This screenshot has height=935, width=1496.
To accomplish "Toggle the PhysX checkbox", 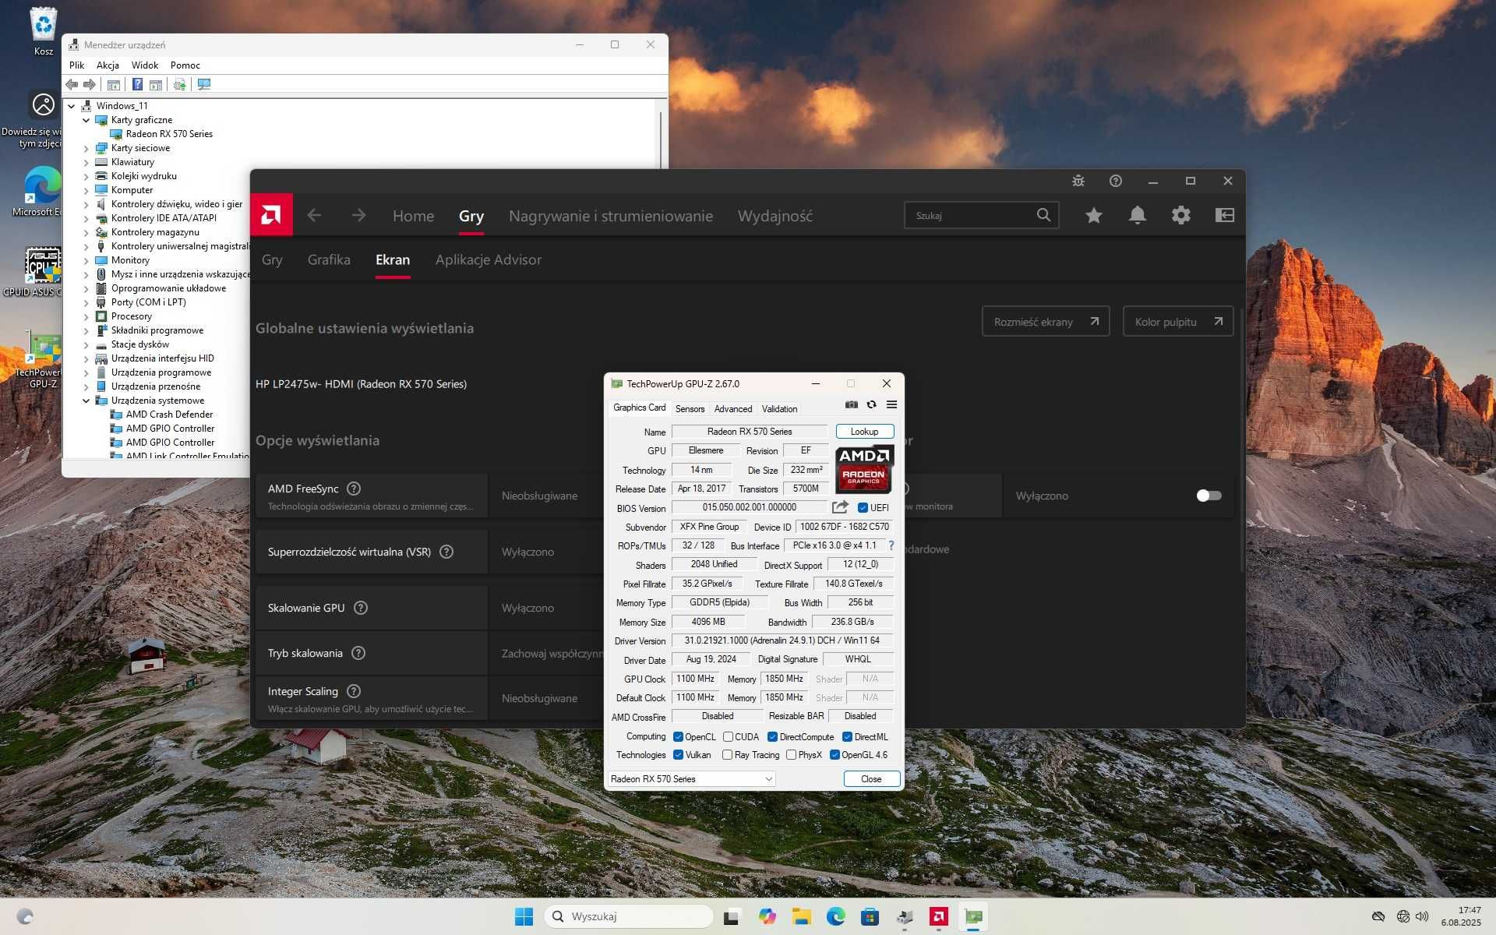I will pyautogui.click(x=791, y=754).
